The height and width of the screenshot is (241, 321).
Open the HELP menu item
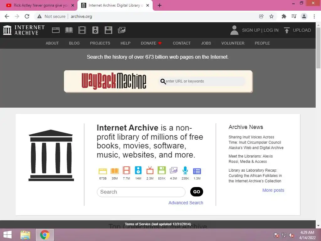point(125,43)
